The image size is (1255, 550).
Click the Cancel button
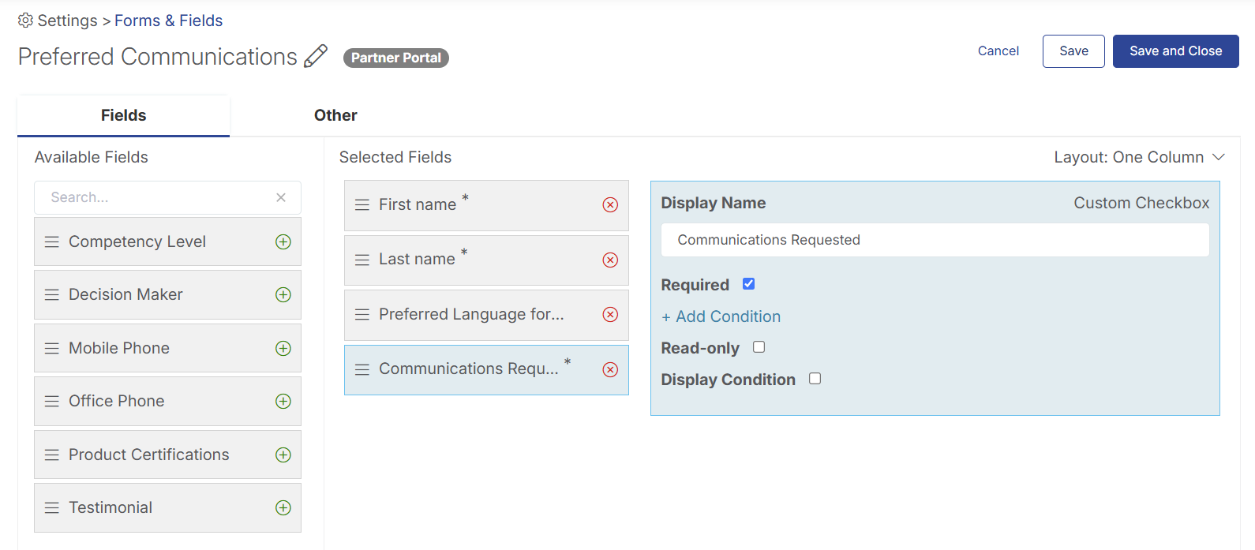(x=998, y=51)
